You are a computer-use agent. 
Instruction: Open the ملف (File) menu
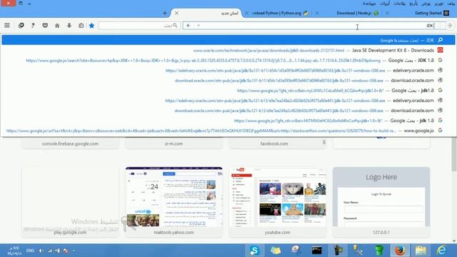point(451,4)
